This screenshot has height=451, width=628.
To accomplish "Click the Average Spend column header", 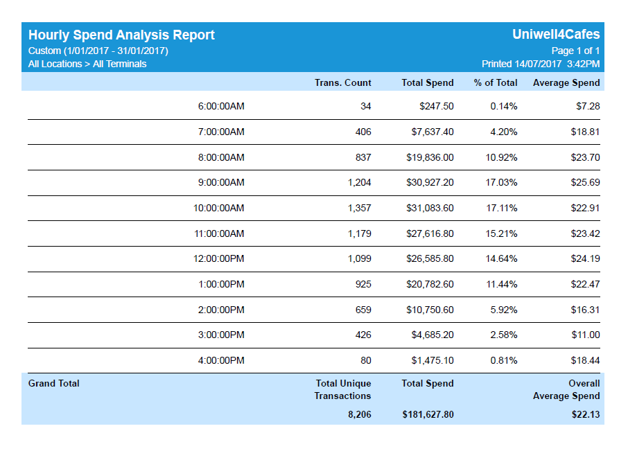I will pos(566,82).
